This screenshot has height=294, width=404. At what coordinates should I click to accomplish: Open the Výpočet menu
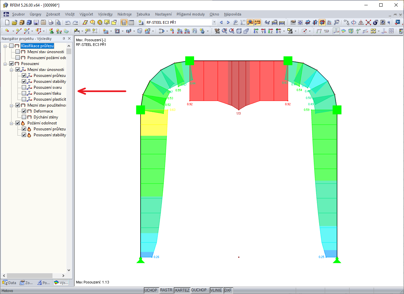(x=86, y=14)
